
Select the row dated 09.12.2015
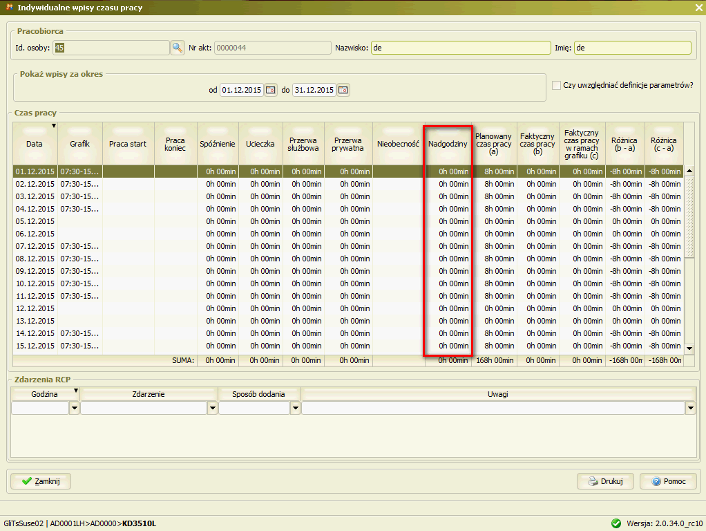coord(348,271)
